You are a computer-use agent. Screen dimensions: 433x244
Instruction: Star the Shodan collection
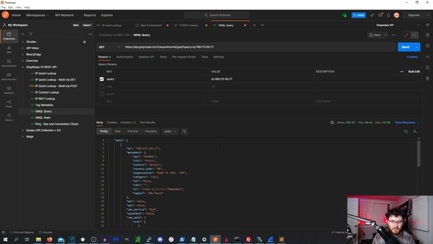(85, 42)
